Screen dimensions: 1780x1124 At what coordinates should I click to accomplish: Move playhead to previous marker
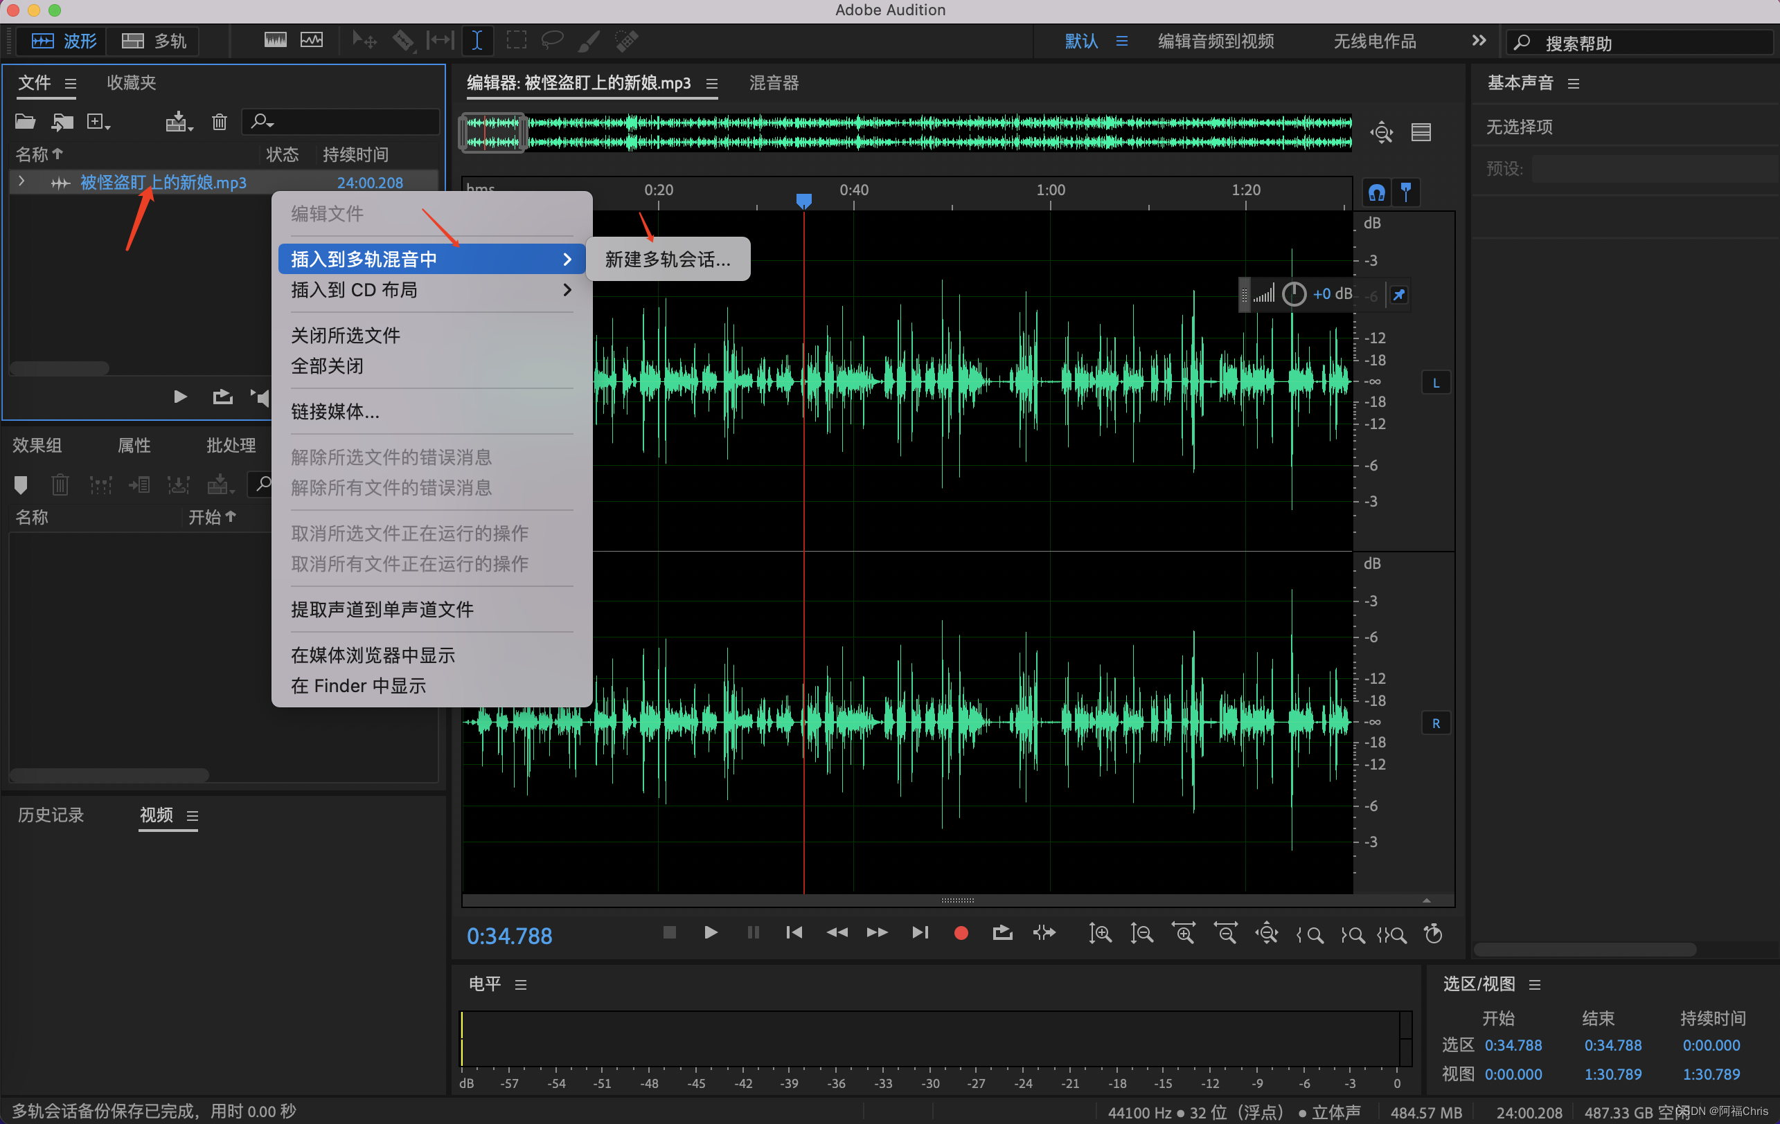794,932
